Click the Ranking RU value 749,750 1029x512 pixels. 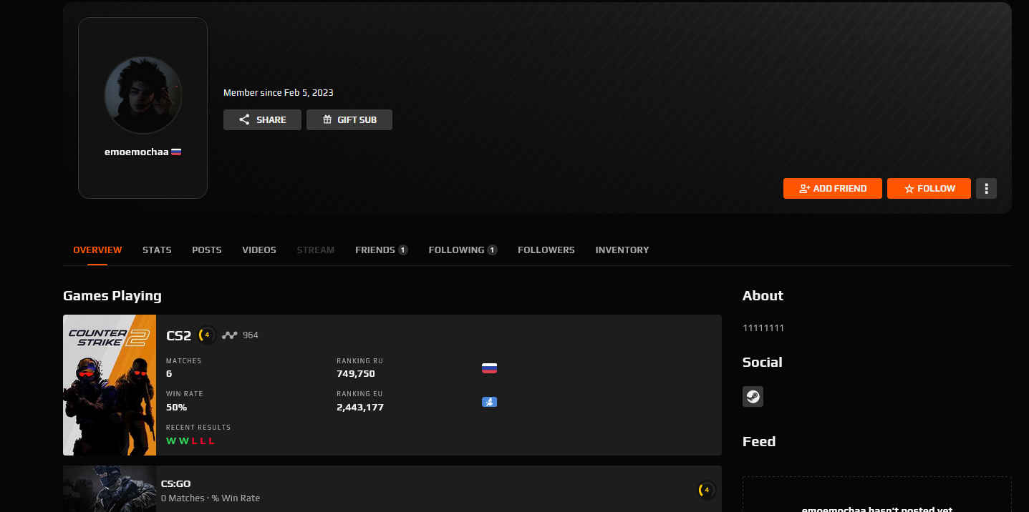pyautogui.click(x=356, y=373)
